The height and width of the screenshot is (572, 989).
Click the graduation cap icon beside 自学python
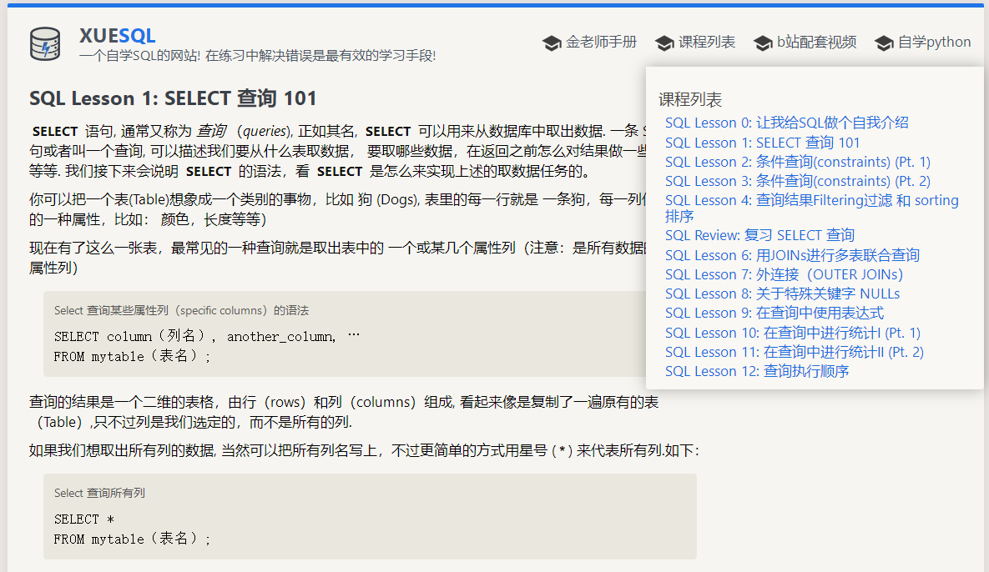pyautogui.click(x=885, y=43)
